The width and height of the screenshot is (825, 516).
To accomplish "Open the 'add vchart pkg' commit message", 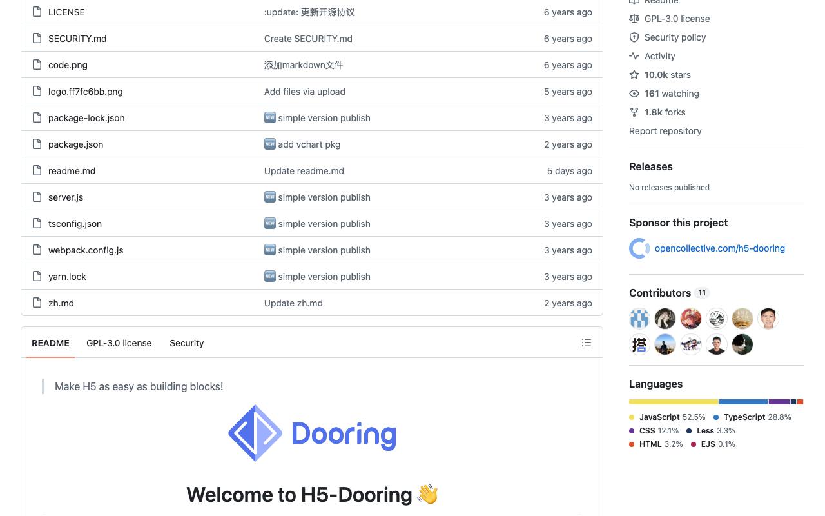I will (309, 144).
